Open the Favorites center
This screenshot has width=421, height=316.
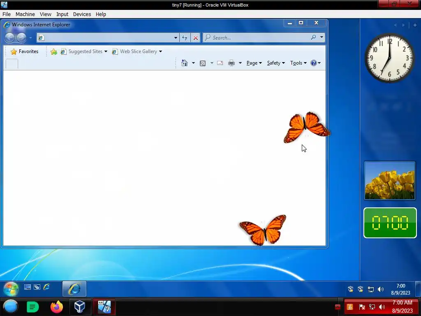tap(24, 51)
